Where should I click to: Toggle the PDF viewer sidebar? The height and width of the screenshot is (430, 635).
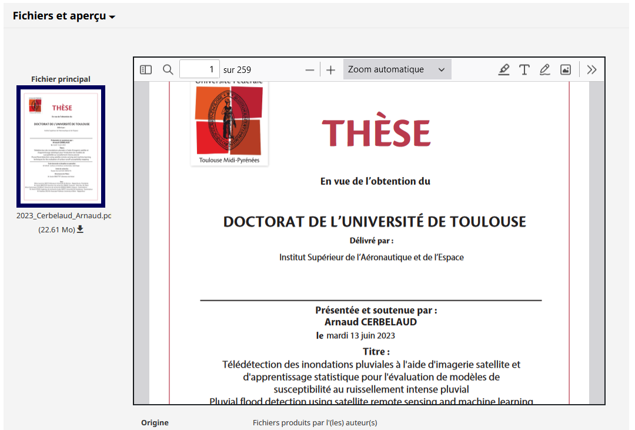[x=146, y=70]
